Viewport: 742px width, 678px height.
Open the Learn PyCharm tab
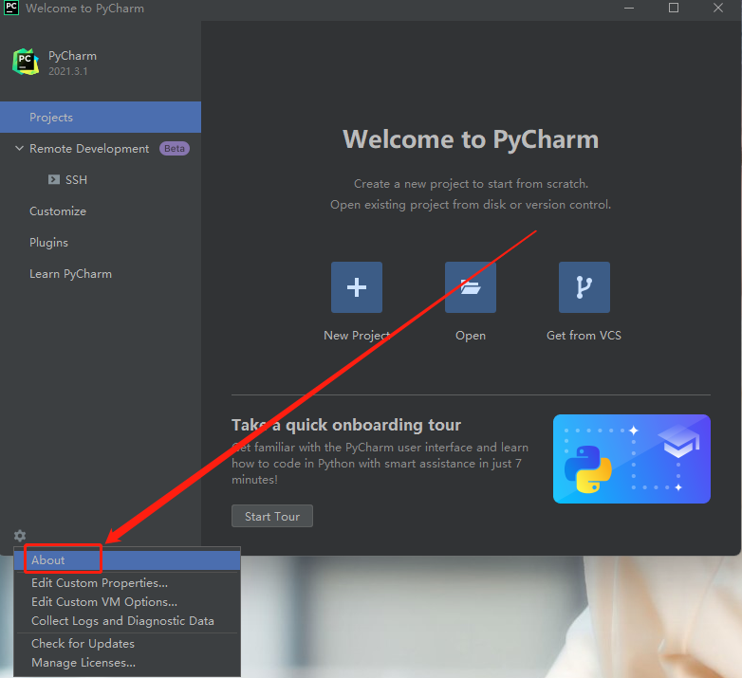[x=70, y=274]
